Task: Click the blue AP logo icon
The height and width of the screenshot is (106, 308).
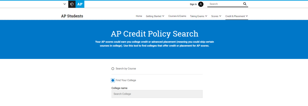Action: tap(80, 4)
